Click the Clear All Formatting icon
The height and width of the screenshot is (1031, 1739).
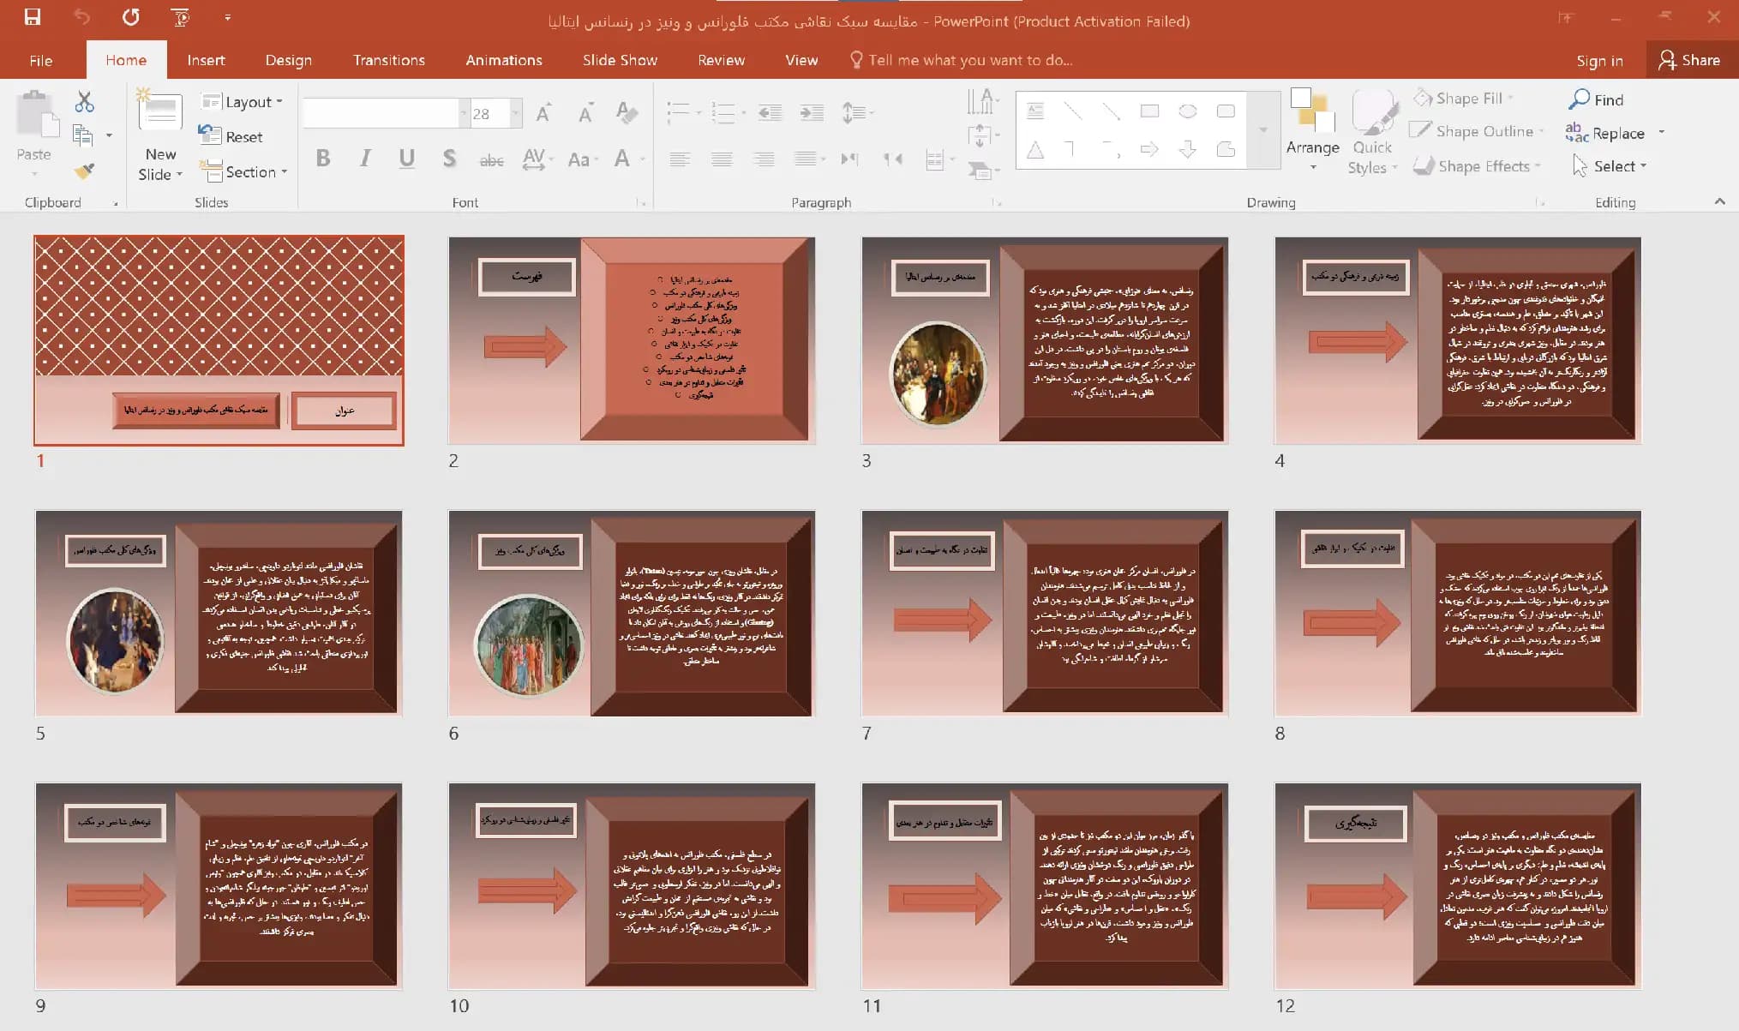point(627,112)
